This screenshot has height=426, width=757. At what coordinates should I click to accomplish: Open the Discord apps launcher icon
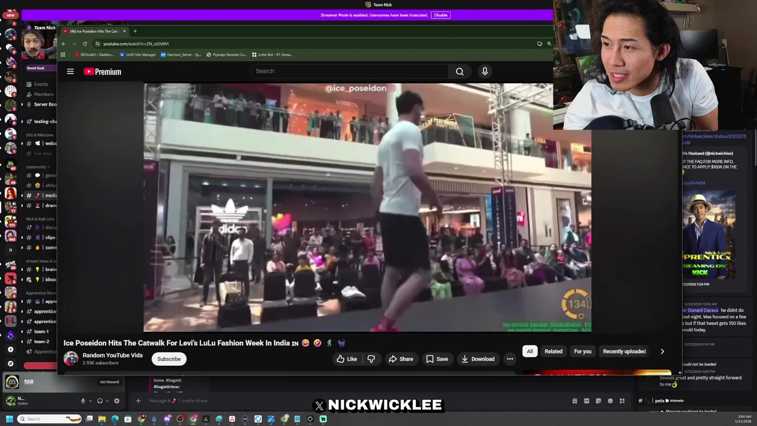tap(622, 401)
